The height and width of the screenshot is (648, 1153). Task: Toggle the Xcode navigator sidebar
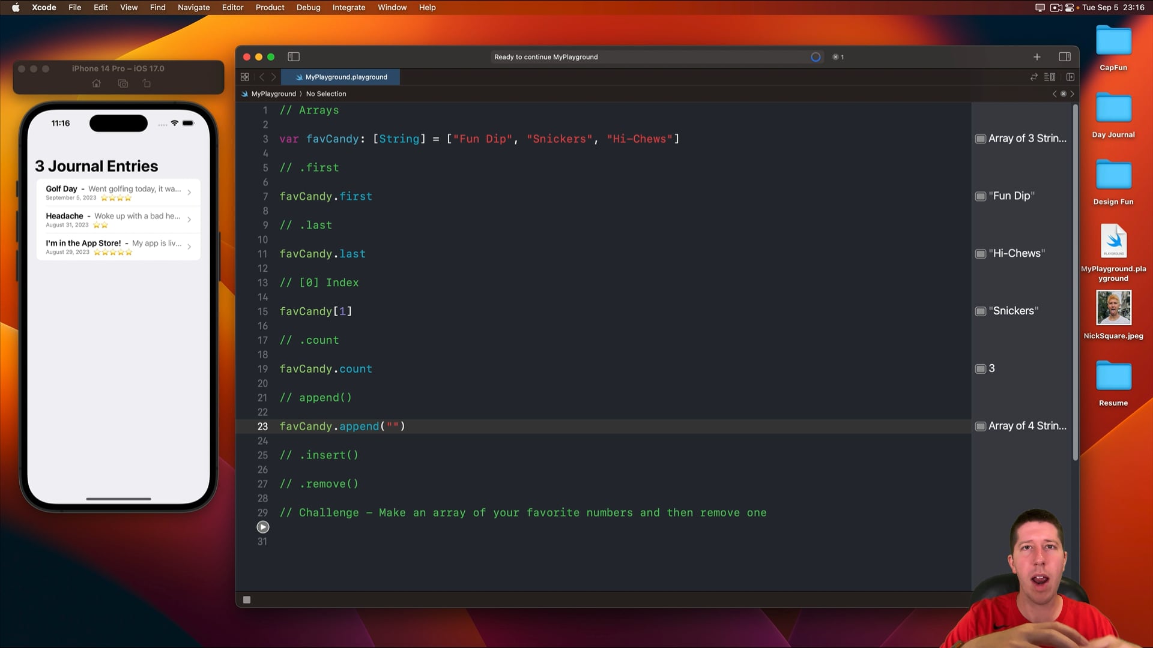tap(294, 57)
